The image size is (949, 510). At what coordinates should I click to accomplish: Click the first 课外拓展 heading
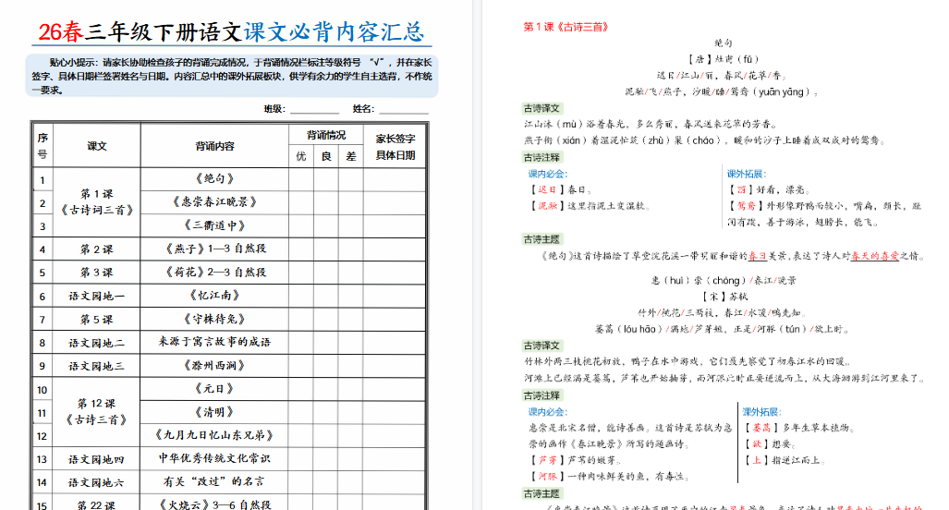pos(747,174)
